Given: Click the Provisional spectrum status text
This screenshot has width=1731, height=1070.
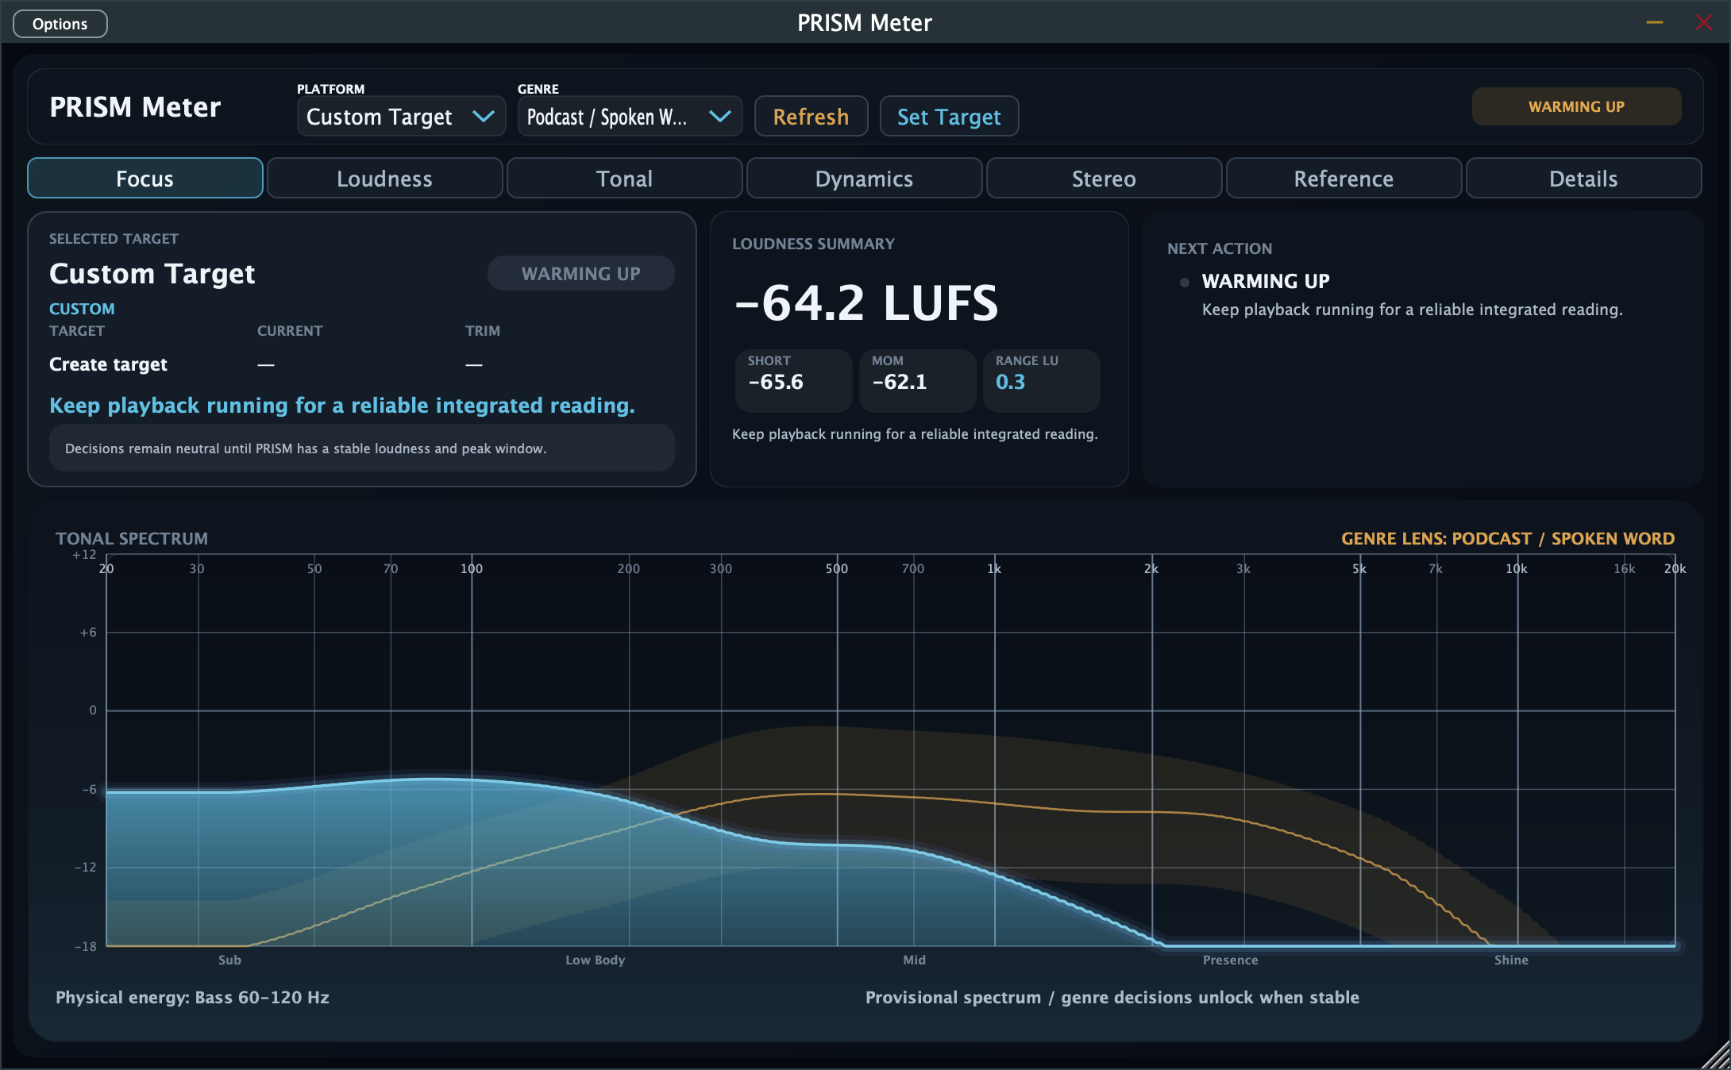Looking at the screenshot, I should (1112, 997).
